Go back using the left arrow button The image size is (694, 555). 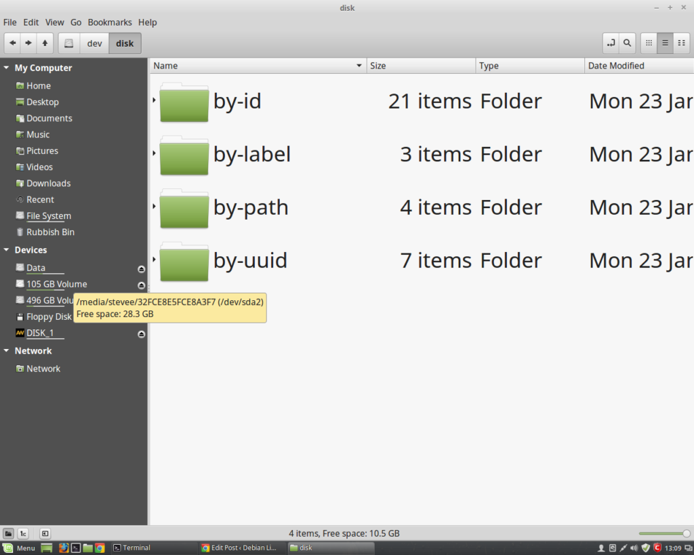tap(12, 43)
